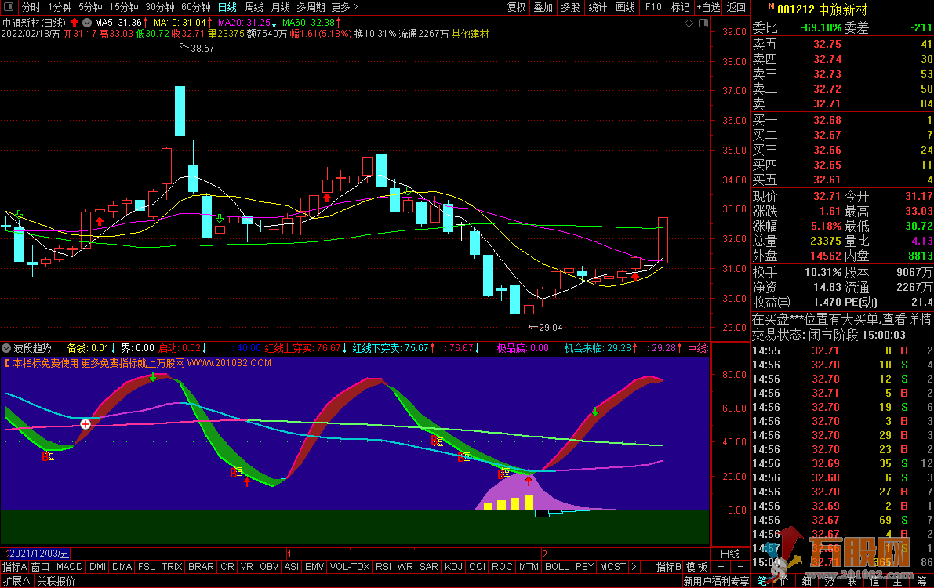Open F10 company info
The image size is (934, 588).
(652, 7)
